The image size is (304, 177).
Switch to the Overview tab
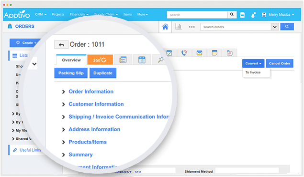click(x=71, y=60)
